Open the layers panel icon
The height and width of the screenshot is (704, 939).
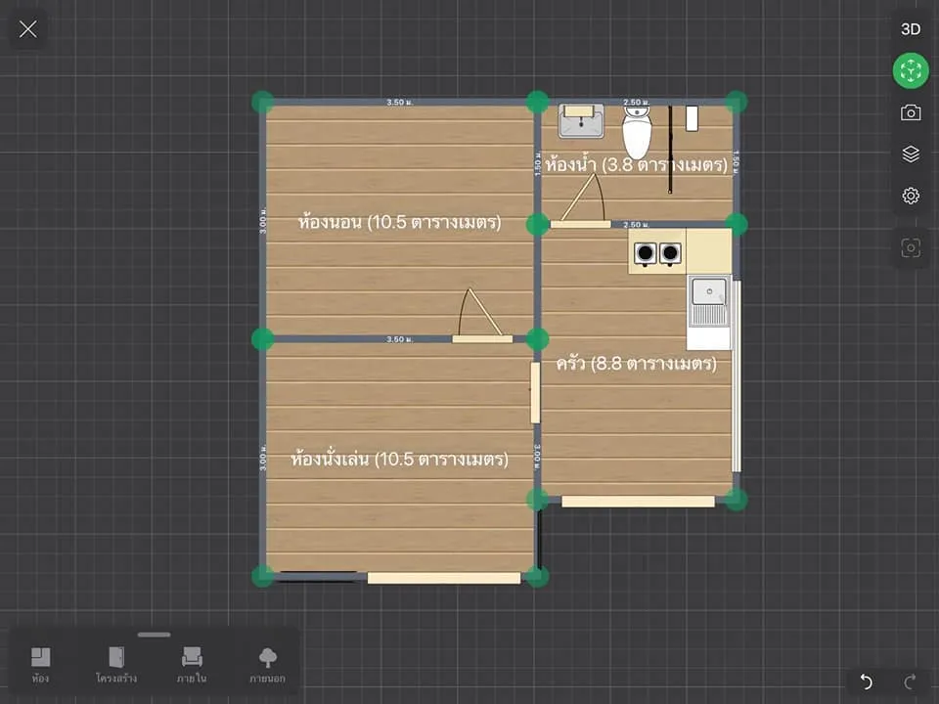911,154
